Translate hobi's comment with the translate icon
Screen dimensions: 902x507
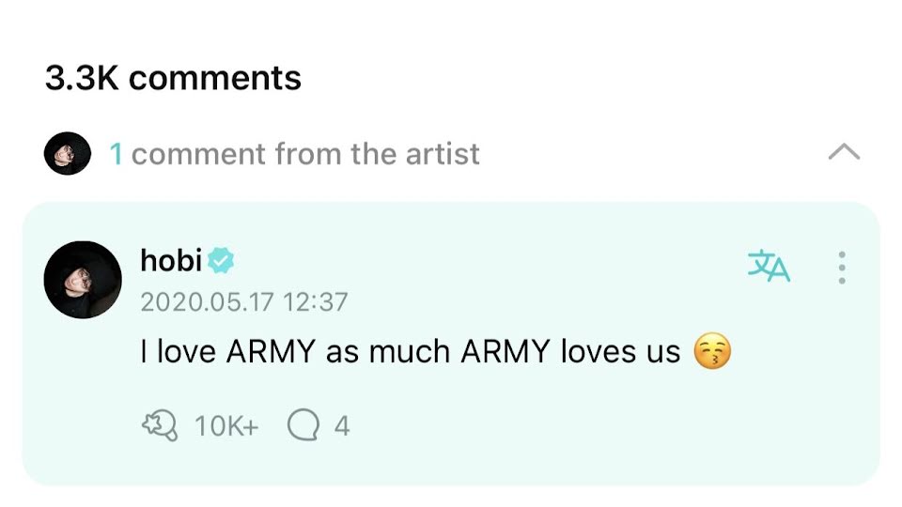(x=769, y=267)
